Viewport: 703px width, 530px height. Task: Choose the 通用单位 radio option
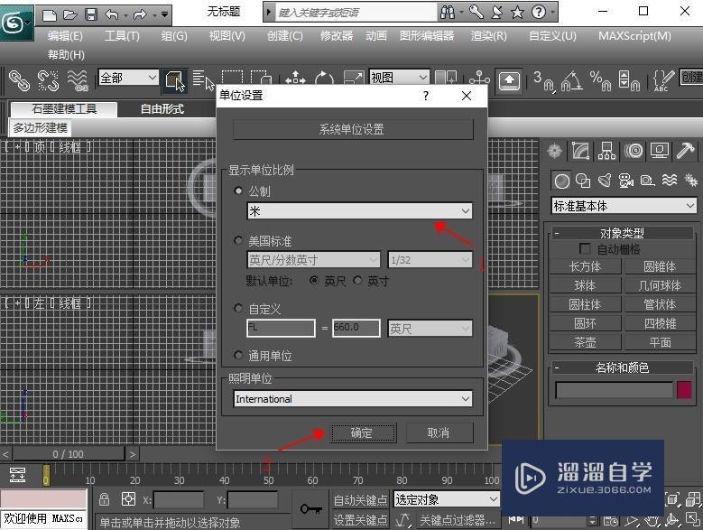[238, 356]
